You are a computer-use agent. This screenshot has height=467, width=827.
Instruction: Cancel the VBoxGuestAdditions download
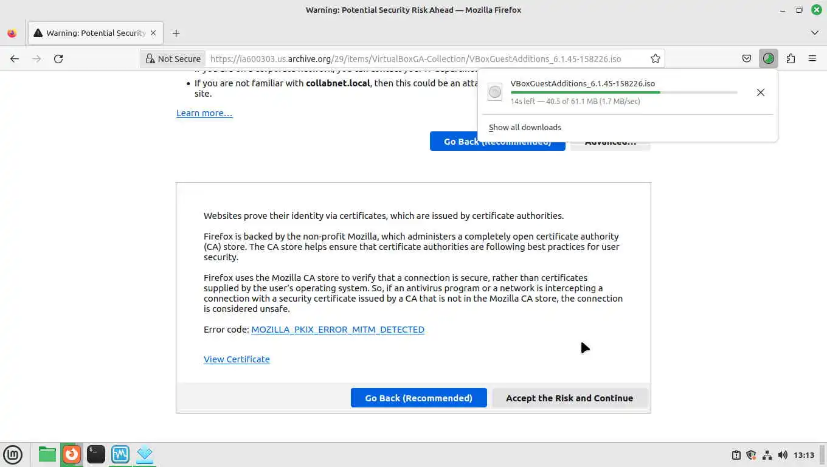point(760,92)
